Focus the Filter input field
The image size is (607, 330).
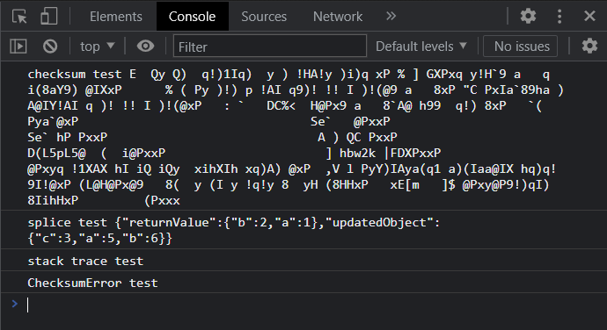[270, 47]
